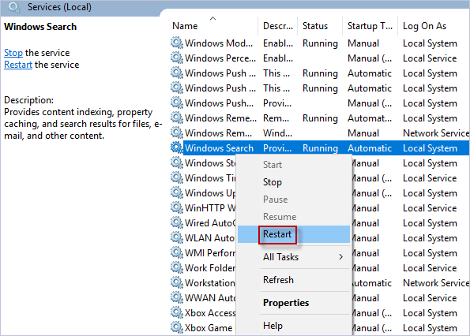Click Automat... startup type of Windows Reme...
Image resolution: width=470 pixels, height=336 pixels.
pyautogui.click(x=370, y=118)
